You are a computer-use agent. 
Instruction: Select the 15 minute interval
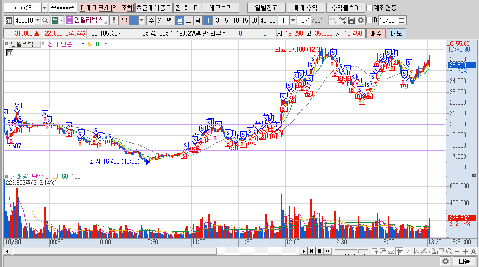[x=245, y=20]
